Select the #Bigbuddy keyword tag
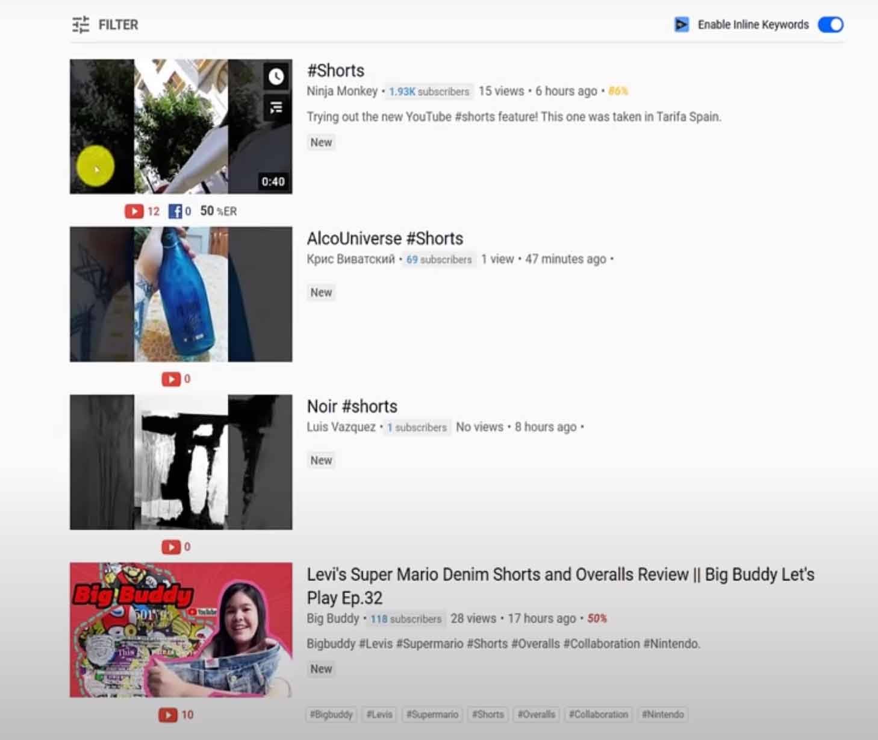Viewport: 878px width, 740px height. (x=331, y=715)
